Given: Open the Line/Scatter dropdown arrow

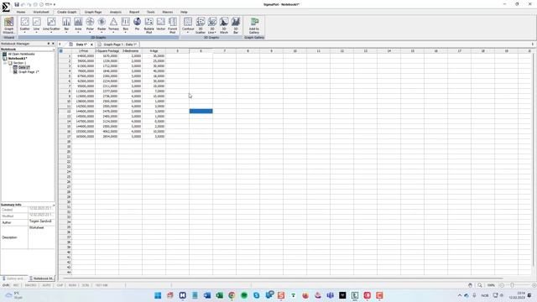Looking at the screenshot, I should (x=51, y=33).
